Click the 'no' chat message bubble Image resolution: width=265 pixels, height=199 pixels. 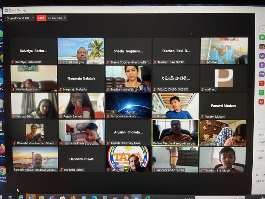(x=261, y=158)
